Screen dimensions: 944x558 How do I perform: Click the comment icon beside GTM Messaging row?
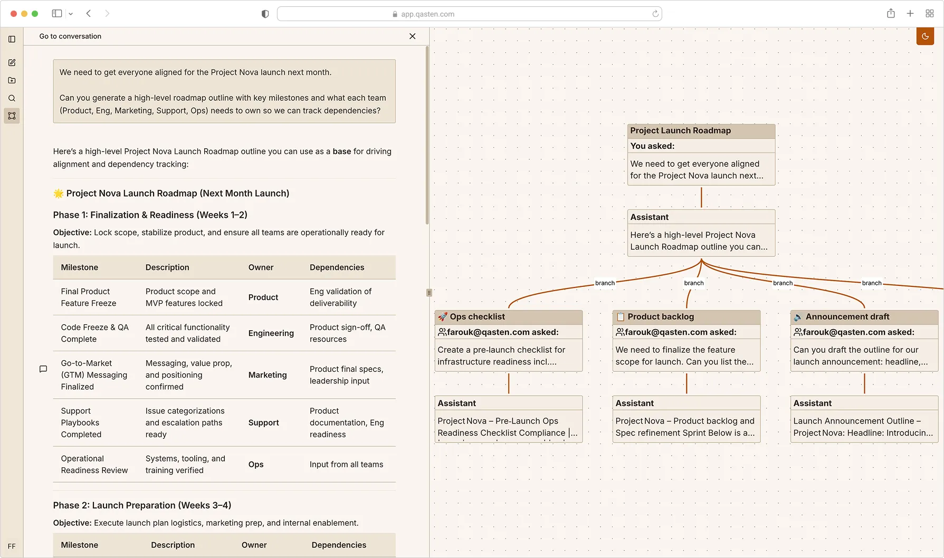(x=43, y=369)
